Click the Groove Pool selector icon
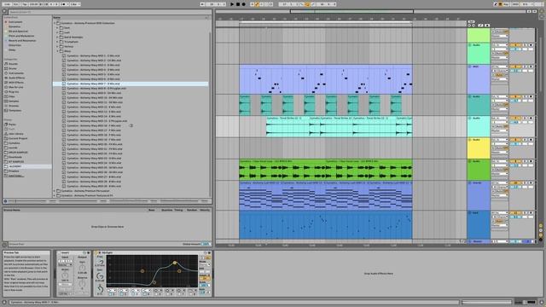 tap(4, 245)
